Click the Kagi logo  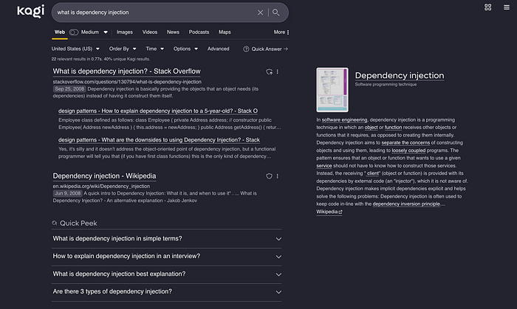coord(31,11)
